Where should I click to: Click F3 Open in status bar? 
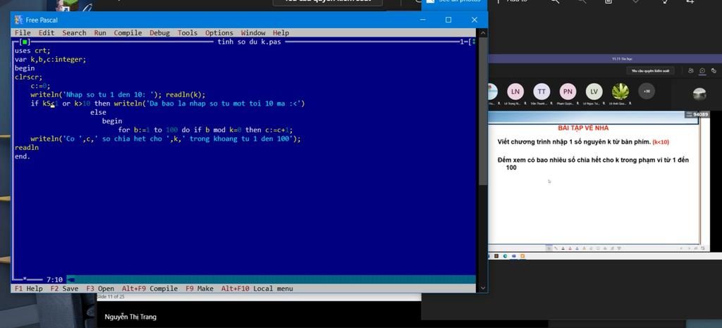pos(100,289)
